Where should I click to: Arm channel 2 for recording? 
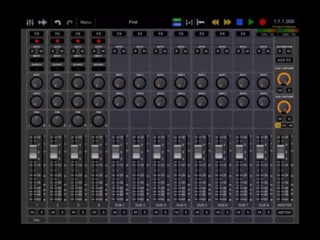pos(57,41)
